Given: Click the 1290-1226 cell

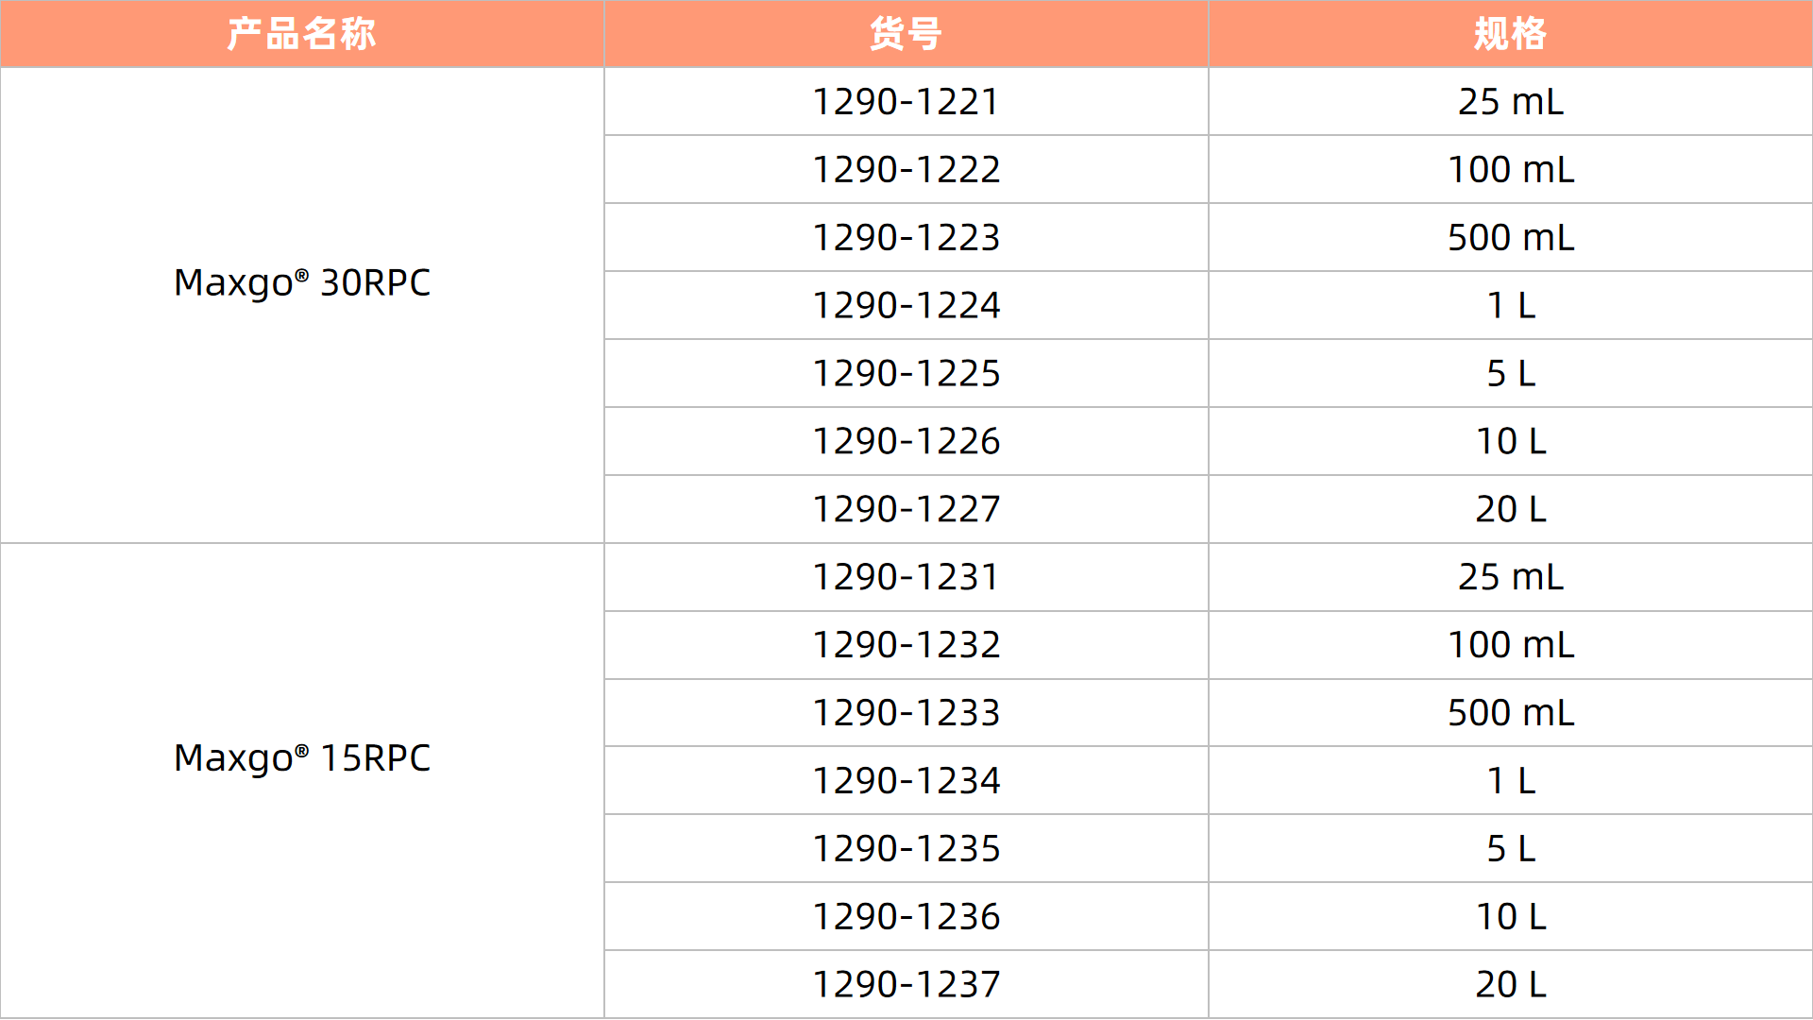Looking at the screenshot, I should [x=906, y=442].
